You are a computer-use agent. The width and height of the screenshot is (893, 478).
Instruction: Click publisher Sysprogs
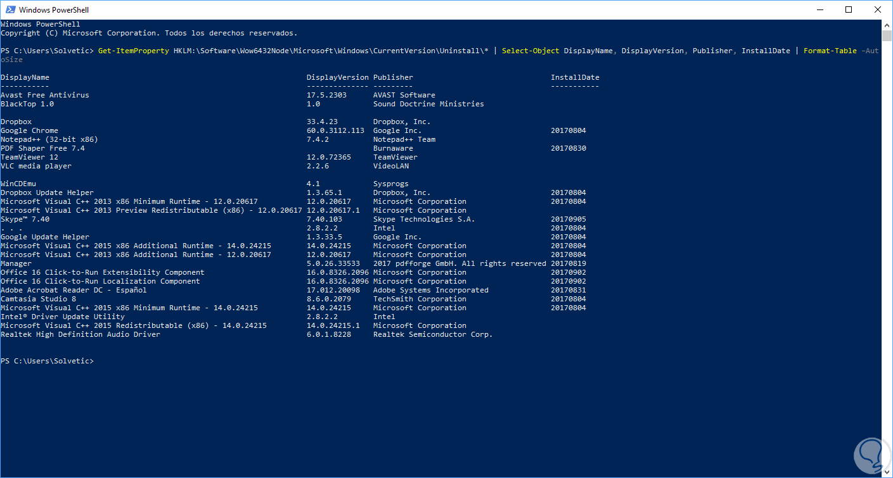coord(391,184)
